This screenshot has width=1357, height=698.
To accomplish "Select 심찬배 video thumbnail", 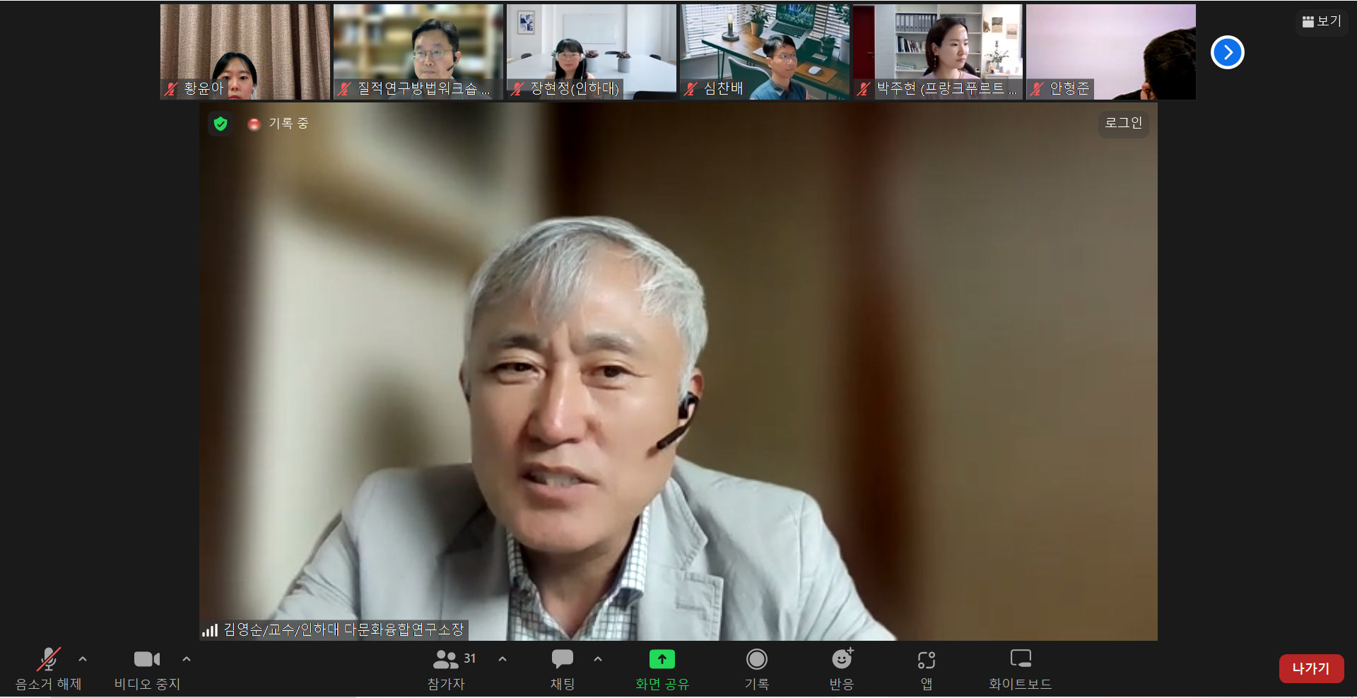I will [x=765, y=52].
